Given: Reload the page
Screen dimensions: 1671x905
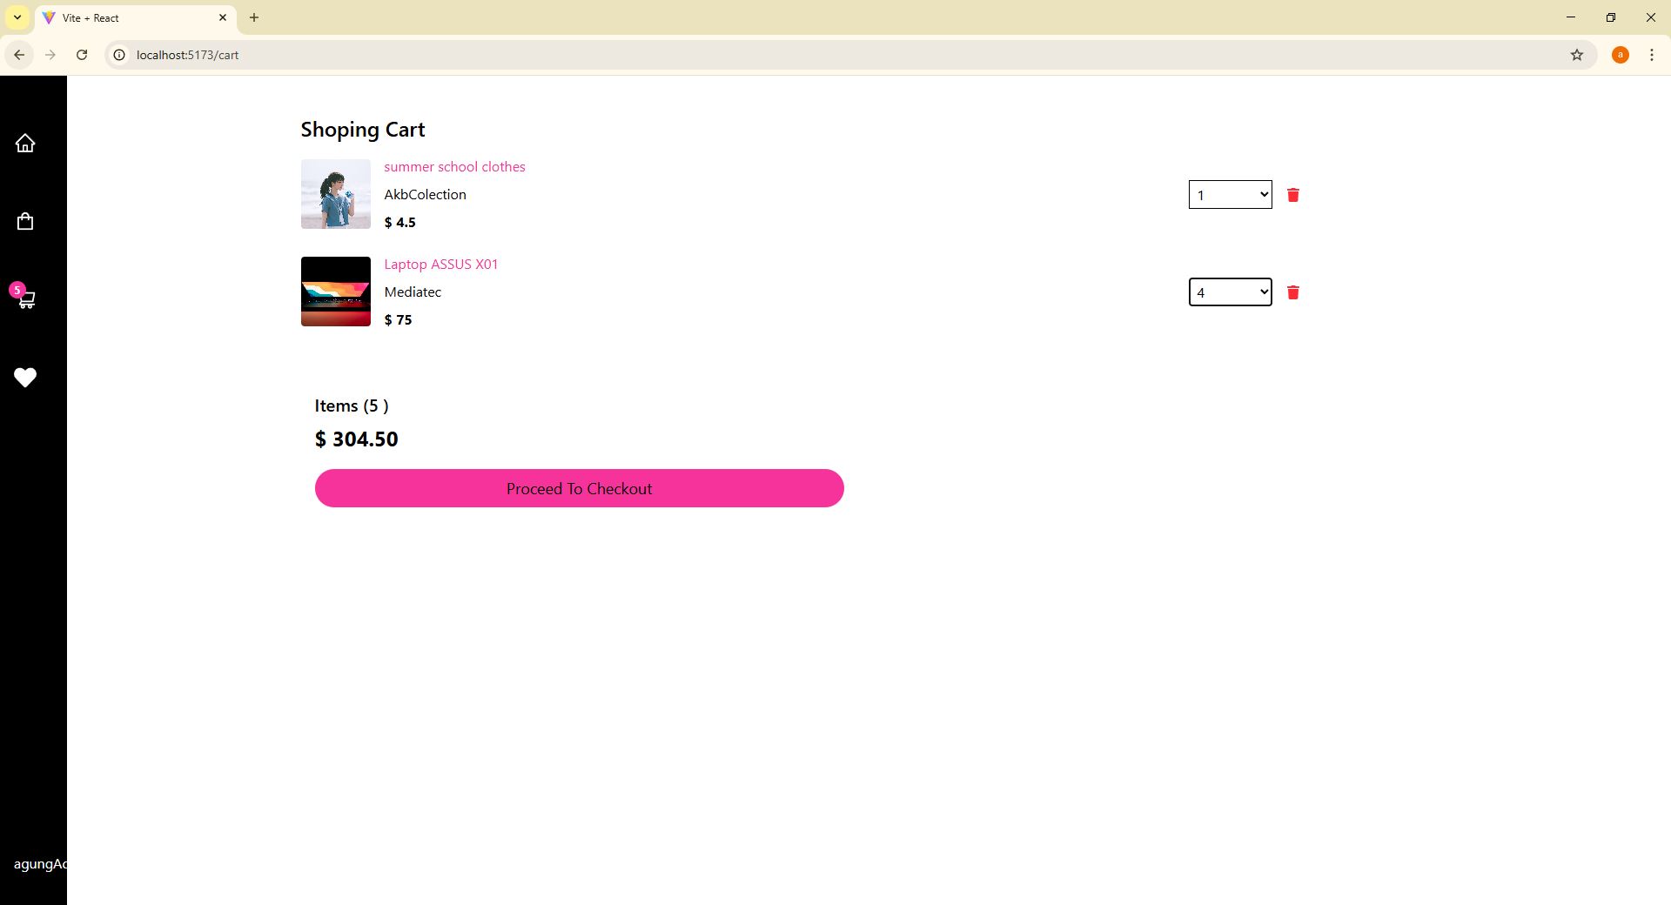Looking at the screenshot, I should click(x=82, y=55).
